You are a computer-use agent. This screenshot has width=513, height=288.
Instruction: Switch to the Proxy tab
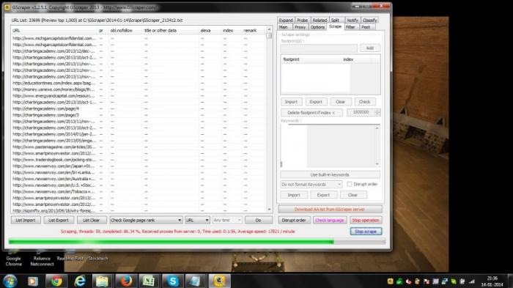300,27
